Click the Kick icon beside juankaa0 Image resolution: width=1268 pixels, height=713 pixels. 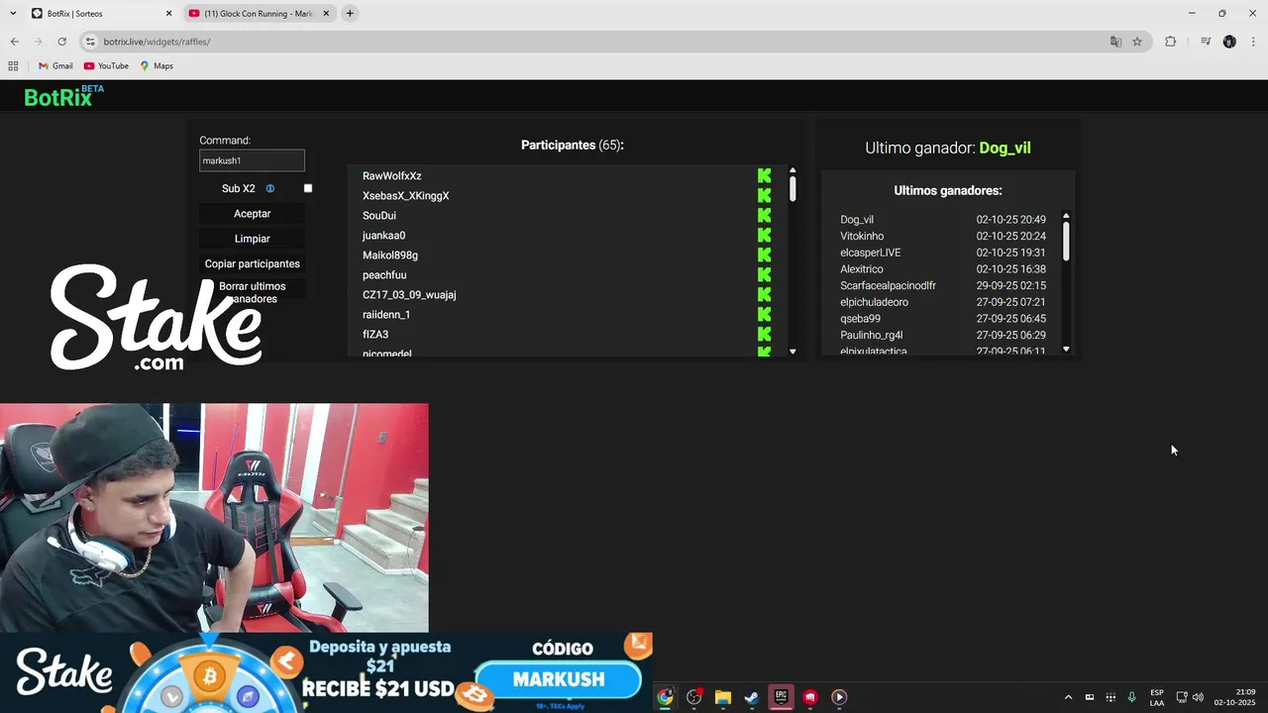(764, 235)
